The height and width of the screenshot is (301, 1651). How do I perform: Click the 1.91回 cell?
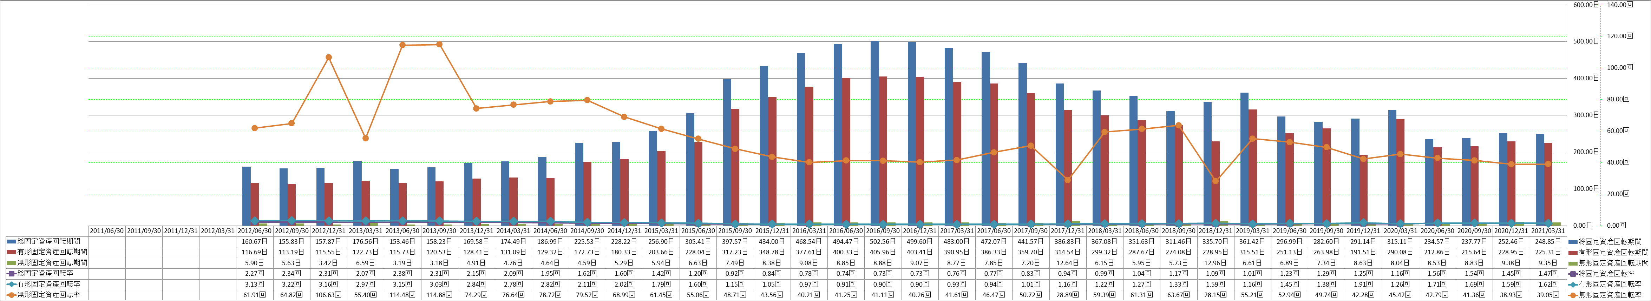pos(1364,285)
